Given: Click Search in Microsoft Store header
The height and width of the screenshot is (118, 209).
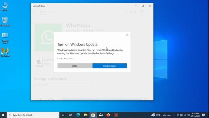Looking at the screenshot, I should [x=131, y=12].
